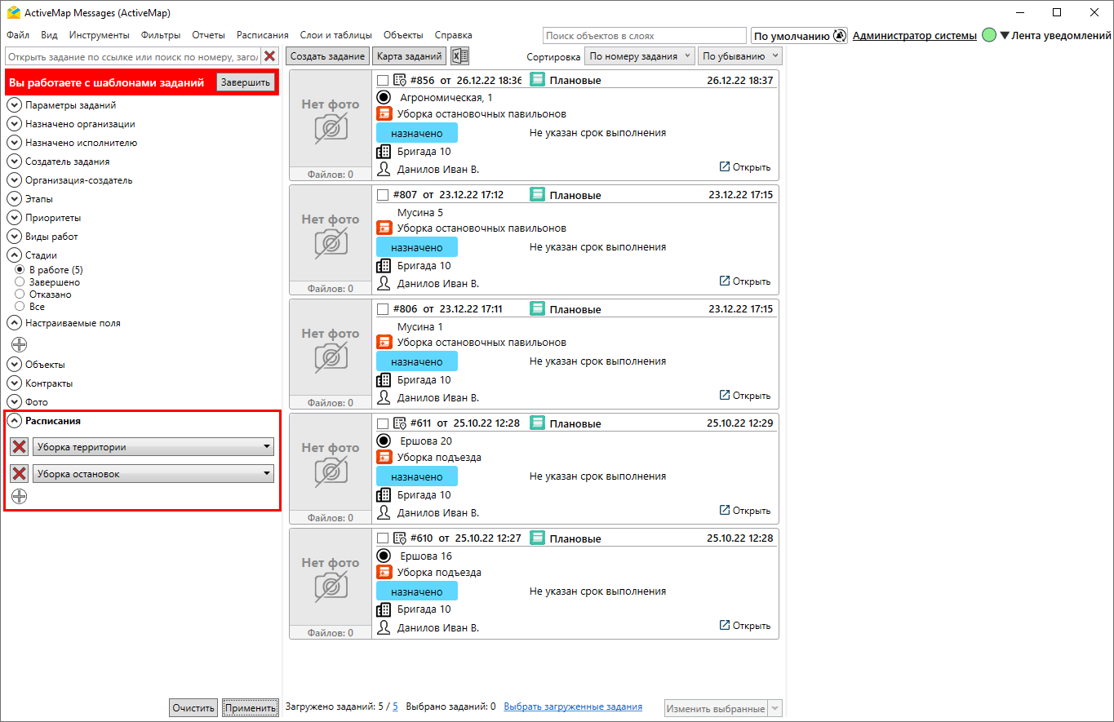
Task: Remove the Уборка остановок schedule filter
Action: (x=20, y=474)
